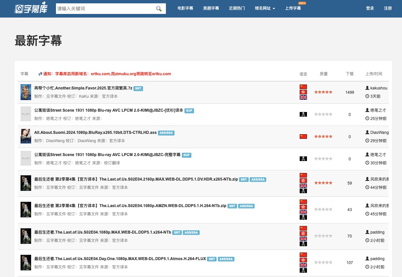Click the magnifying glass search icon
This screenshot has width=402, height=277.
159,9
